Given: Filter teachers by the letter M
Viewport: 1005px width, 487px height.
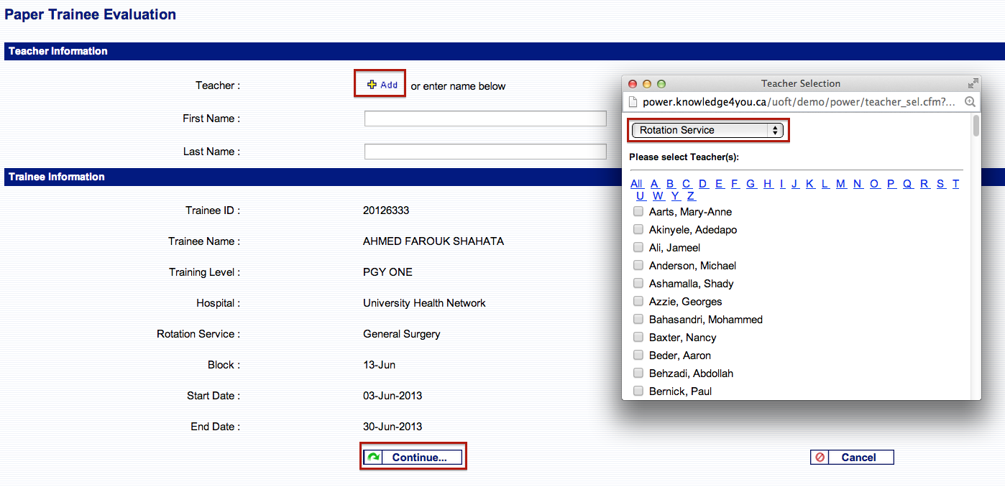Looking at the screenshot, I should click(x=840, y=184).
